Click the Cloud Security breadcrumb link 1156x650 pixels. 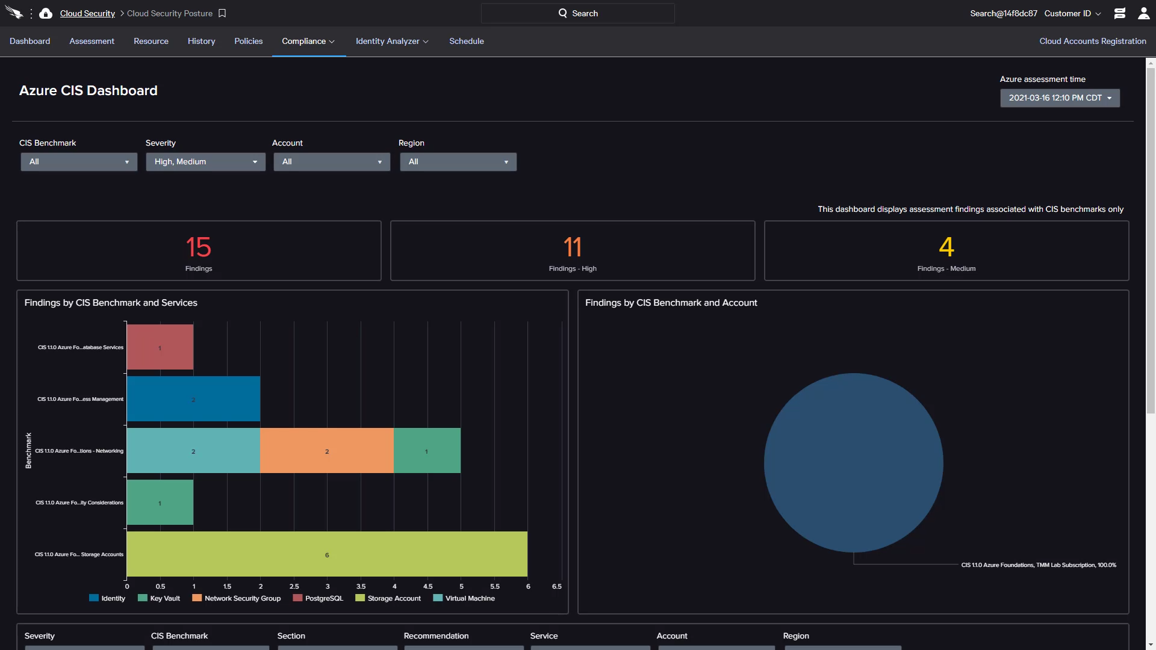pyautogui.click(x=87, y=13)
